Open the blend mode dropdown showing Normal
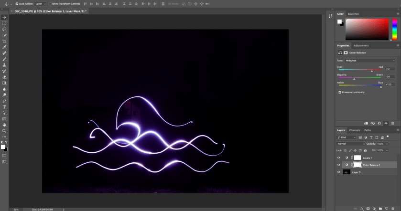 pos(350,144)
